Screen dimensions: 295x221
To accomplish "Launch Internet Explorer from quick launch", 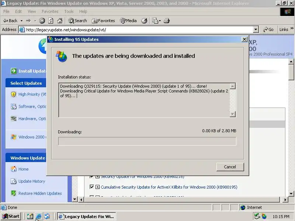I will coord(39,217).
